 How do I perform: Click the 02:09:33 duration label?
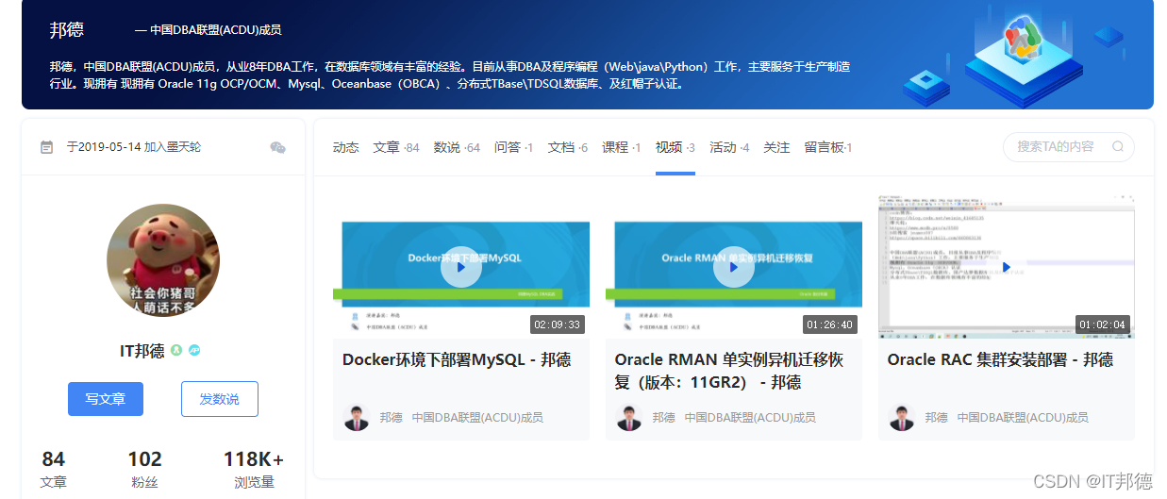point(557,324)
